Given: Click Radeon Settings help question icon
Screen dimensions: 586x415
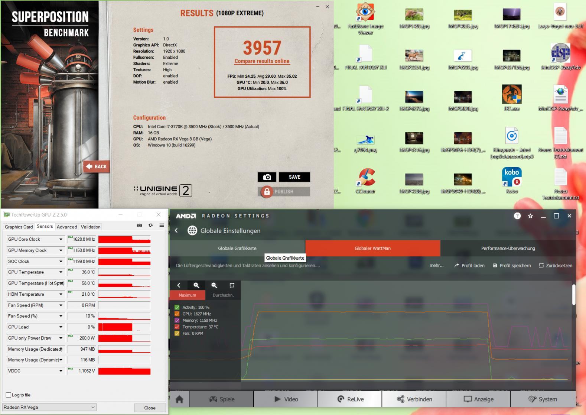Looking at the screenshot, I should tap(517, 216).
